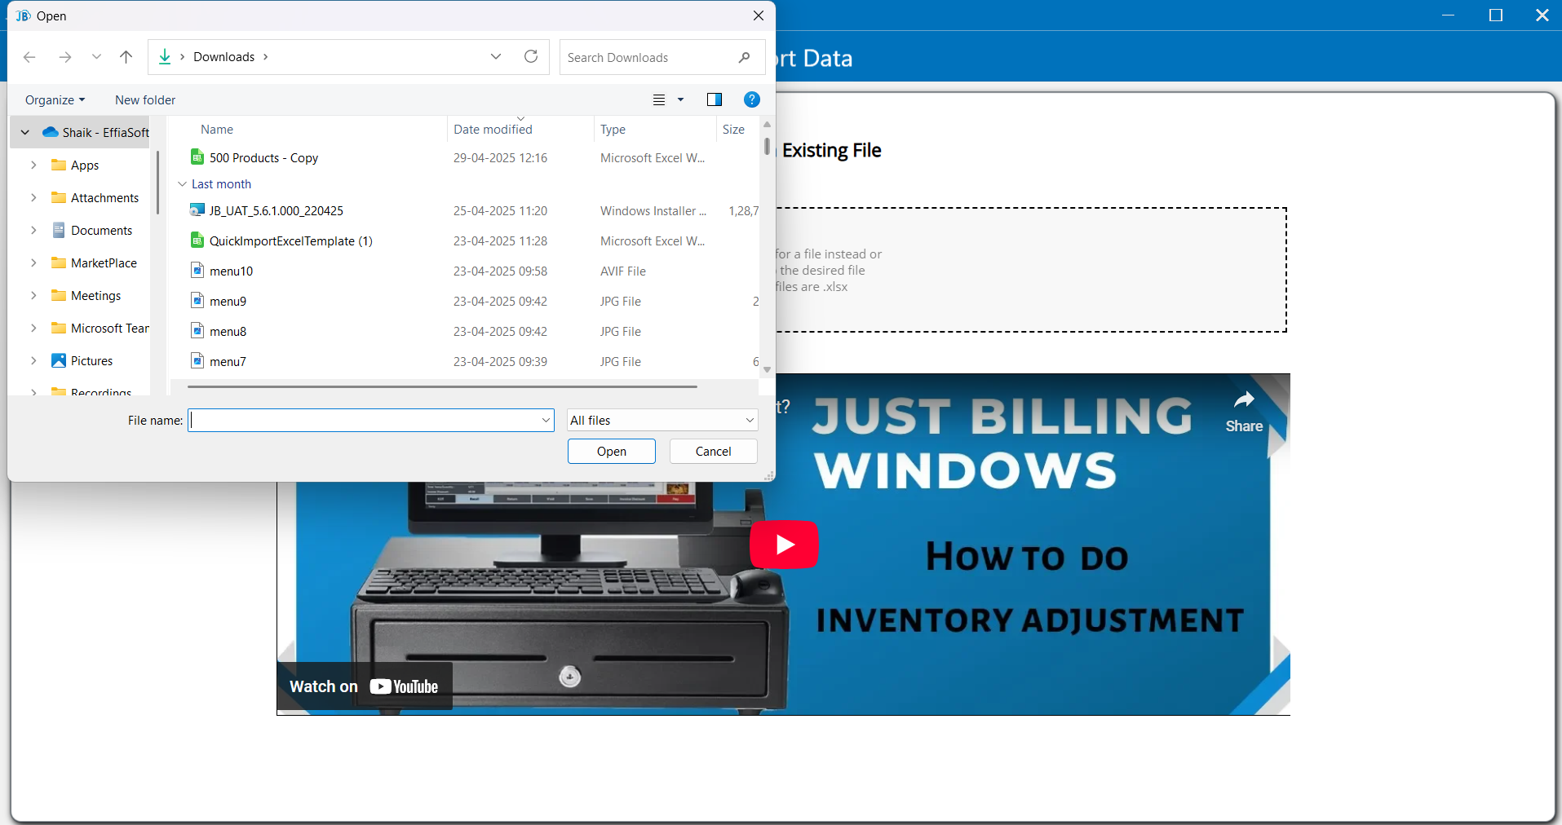Click the Up one level arrow
The width and height of the screenshot is (1562, 825).
click(x=126, y=57)
